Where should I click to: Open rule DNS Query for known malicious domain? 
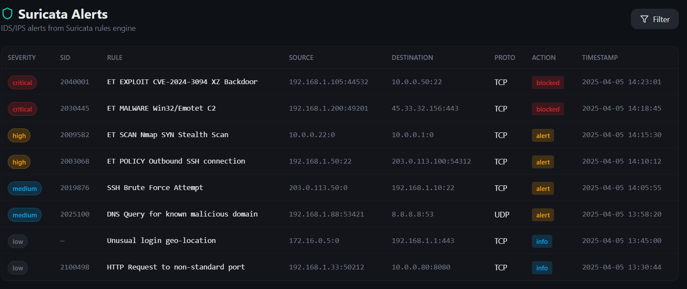coord(182,214)
